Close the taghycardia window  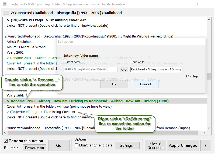click(209, 4)
